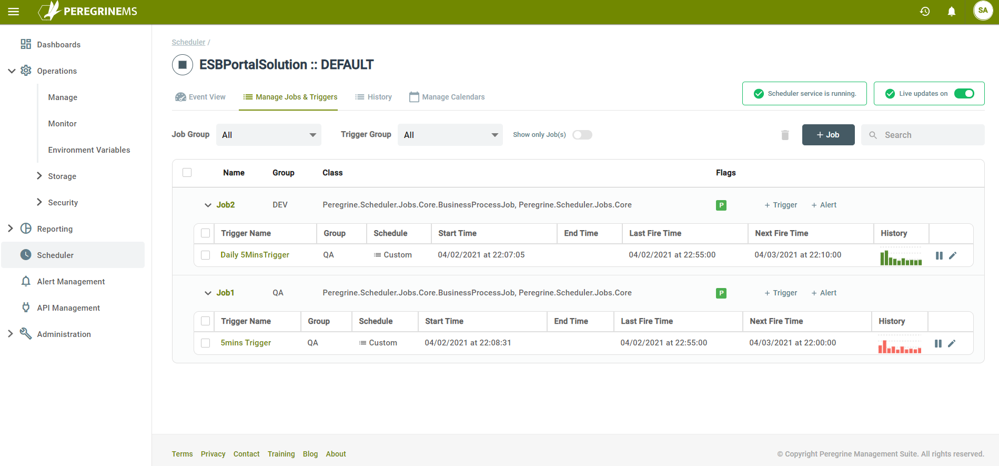Add an alert to Job1
The width and height of the screenshot is (999, 466).
[824, 293]
